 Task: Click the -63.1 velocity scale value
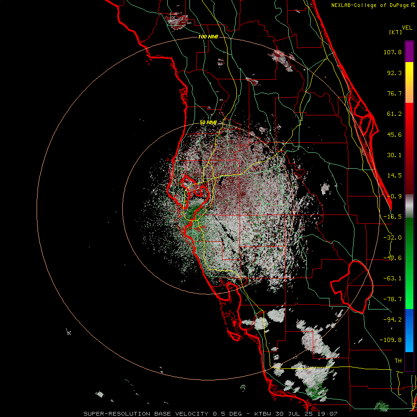[x=392, y=278]
